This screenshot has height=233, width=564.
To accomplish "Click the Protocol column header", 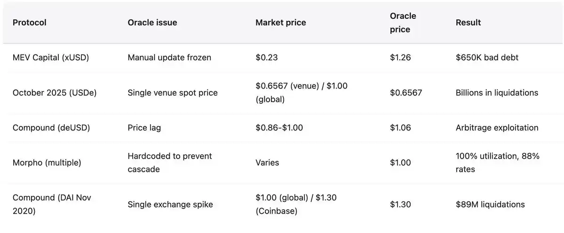I will 30,23.
